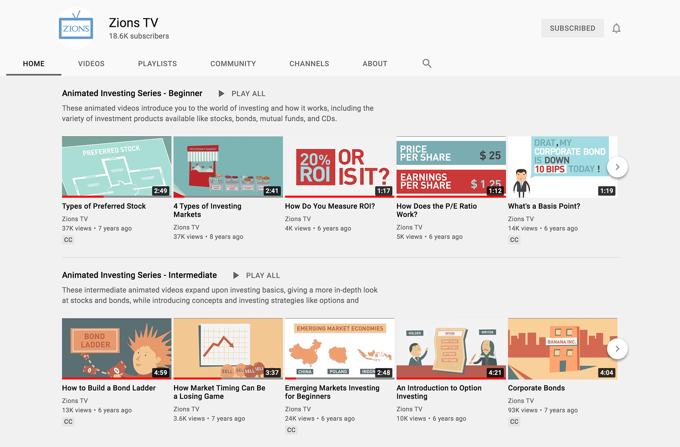Switch to the ABOUT tab
Image resolution: width=680 pixels, height=447 pixels.
[x=375, y=64]
